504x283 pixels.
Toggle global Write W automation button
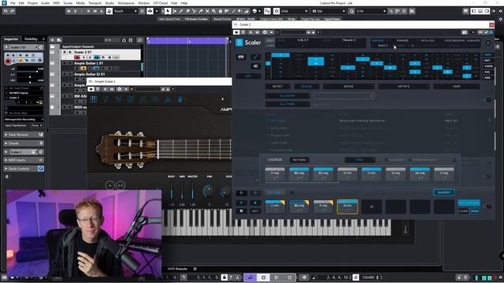(94, 11)
